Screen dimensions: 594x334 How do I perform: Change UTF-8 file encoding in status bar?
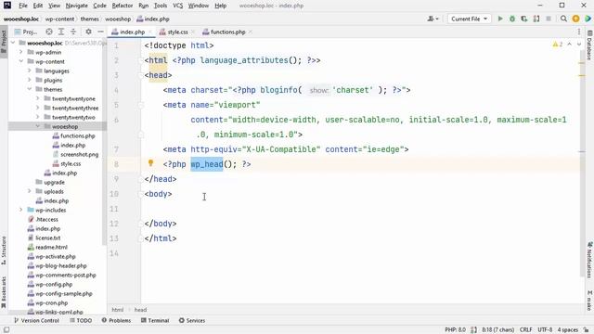545,330
